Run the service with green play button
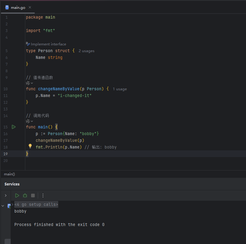246x244 pixels. pos(17,196)
